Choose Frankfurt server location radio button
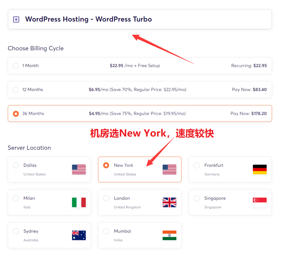 point(197,165)
